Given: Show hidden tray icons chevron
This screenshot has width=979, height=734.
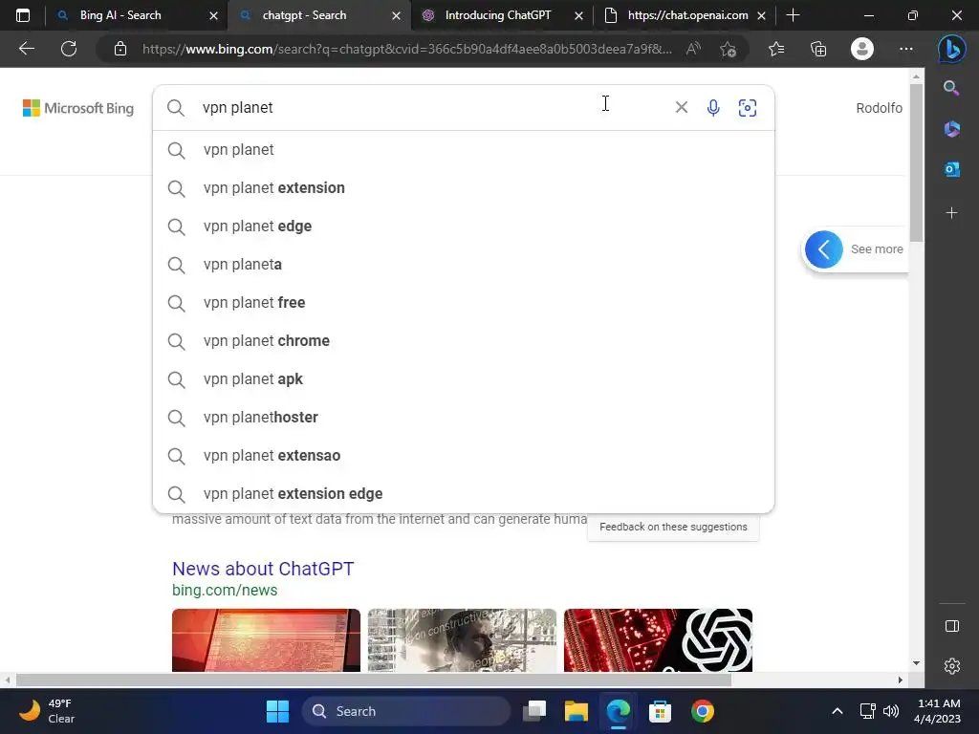Looking at the screenshot, I should pyautogui.click(x=838, y=711).
